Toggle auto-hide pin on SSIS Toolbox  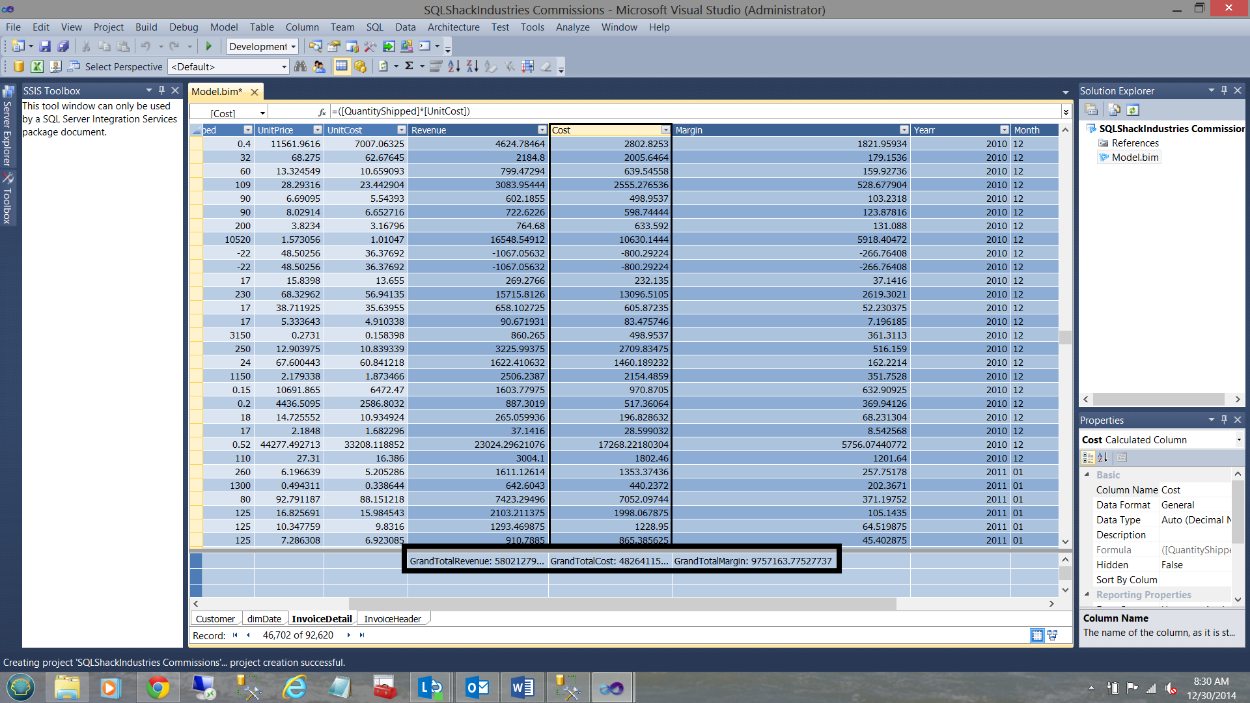(x=162, y=90)
